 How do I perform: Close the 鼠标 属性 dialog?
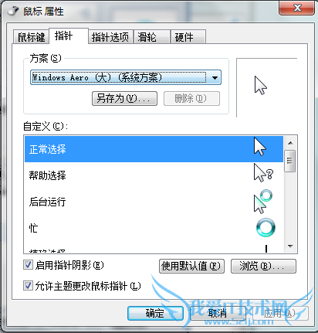pyautogui.click(x=296, y=8)
